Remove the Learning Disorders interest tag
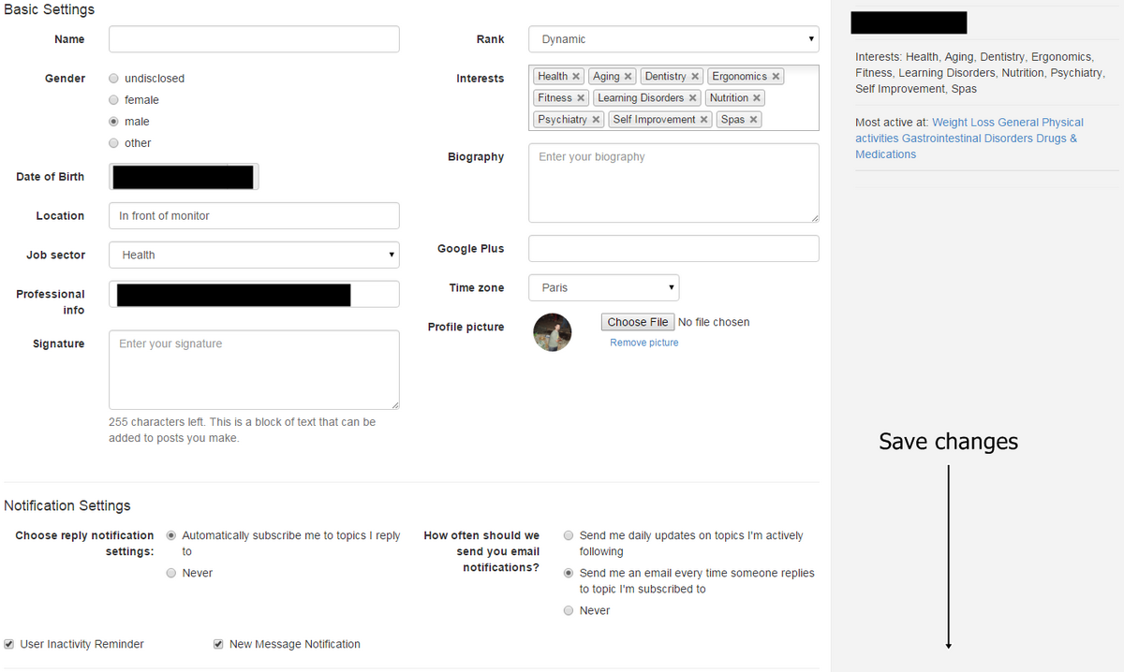 pos(693,98)
